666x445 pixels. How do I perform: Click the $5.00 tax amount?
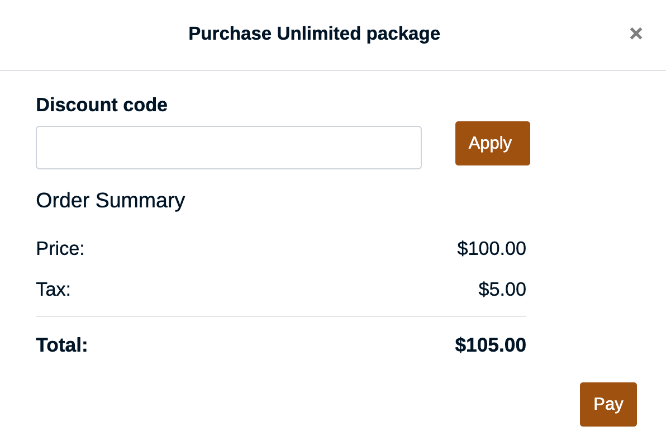[502, 289]
